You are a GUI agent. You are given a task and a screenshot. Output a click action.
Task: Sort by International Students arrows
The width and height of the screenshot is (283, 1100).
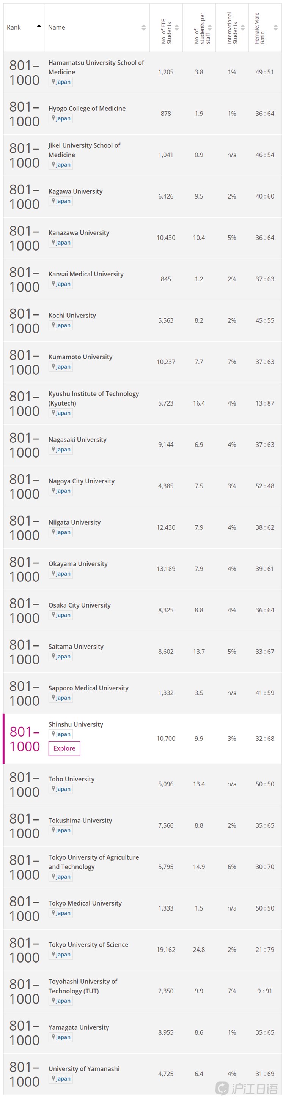242,28
